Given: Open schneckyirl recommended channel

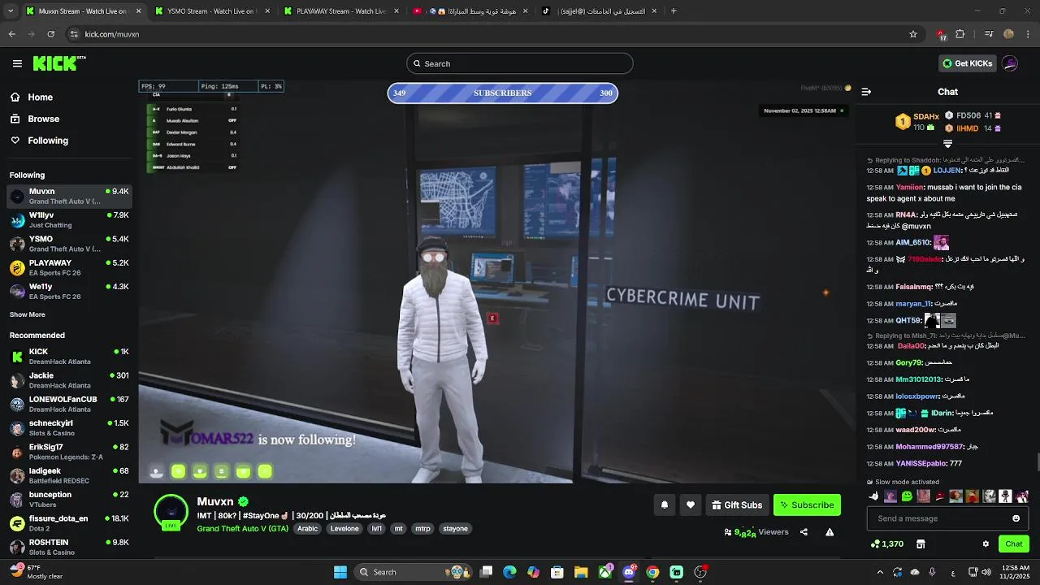Looking at the screenshot, I should 69,427.
